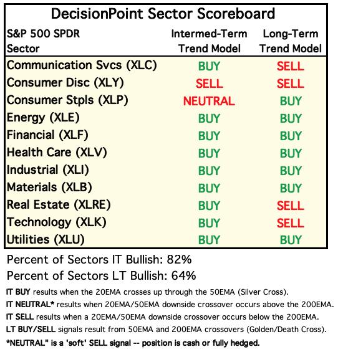Viewport: 338px width, 352px height.
Task: Select the Financial (XLF) sector label
Action: pos(47,135)
